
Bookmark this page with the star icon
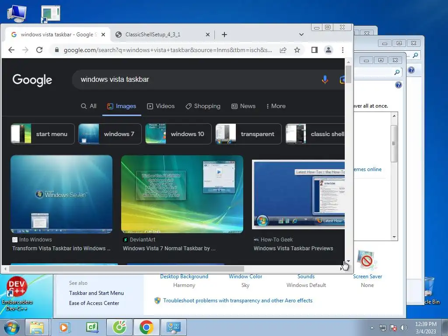[x=297, y=50]
